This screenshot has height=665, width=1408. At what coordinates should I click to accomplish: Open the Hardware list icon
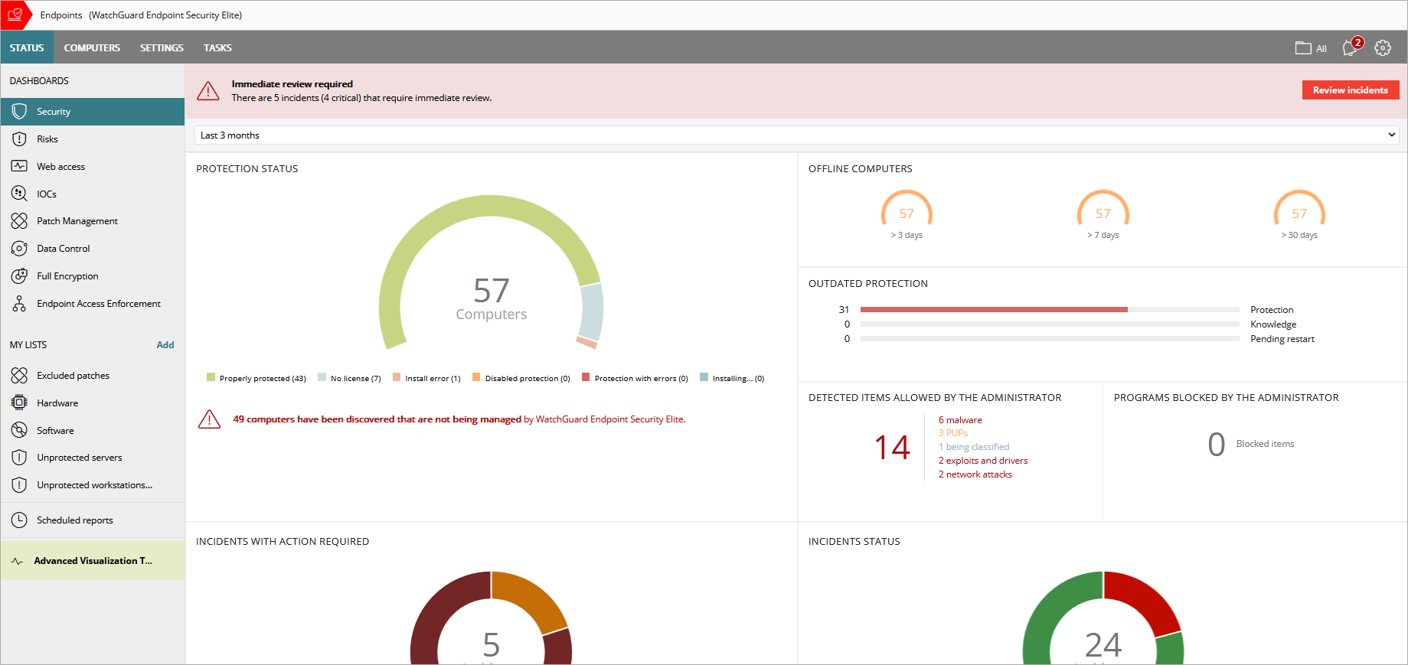pyautogui.click(x=20, y=403)
